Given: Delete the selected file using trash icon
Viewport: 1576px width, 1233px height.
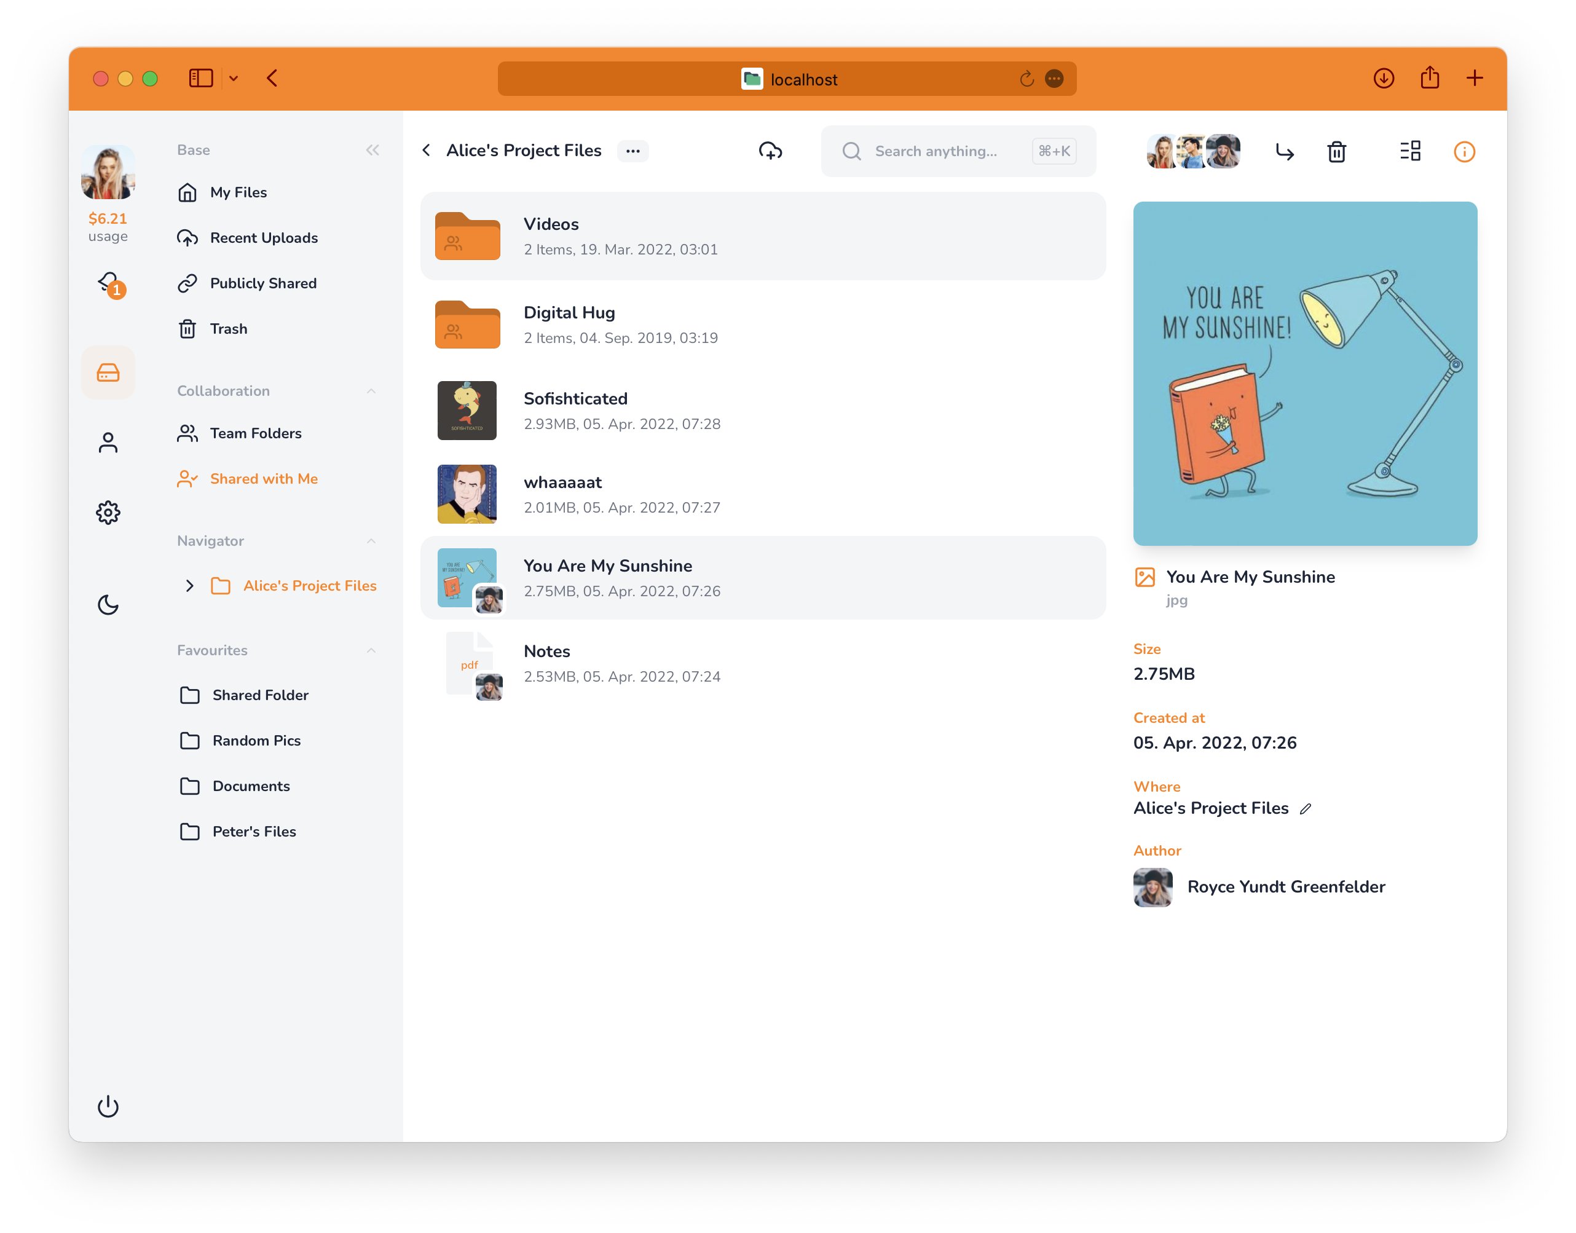Looking at the screenshot, I should click(1336, 152).
